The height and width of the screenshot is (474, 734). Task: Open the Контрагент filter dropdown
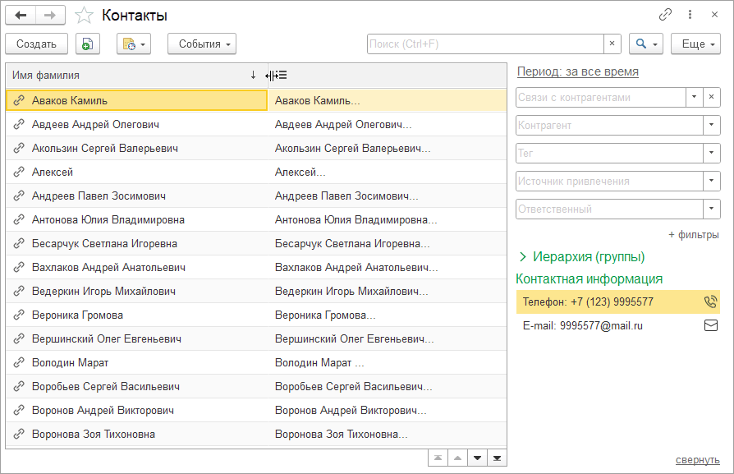(711, 126)
